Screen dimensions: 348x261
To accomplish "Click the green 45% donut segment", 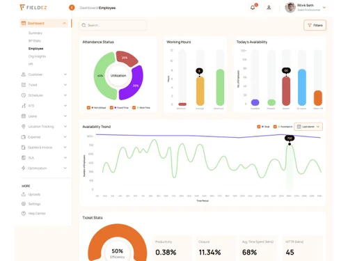I will pyautogui.click(x=101, y=77).
